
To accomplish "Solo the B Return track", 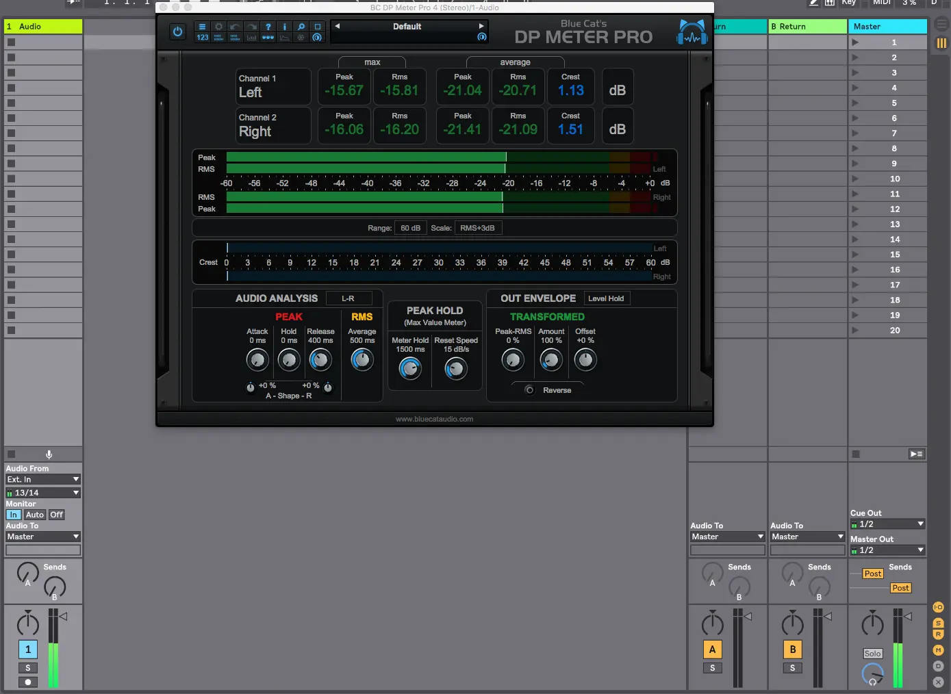I will [x=793, y=668].
